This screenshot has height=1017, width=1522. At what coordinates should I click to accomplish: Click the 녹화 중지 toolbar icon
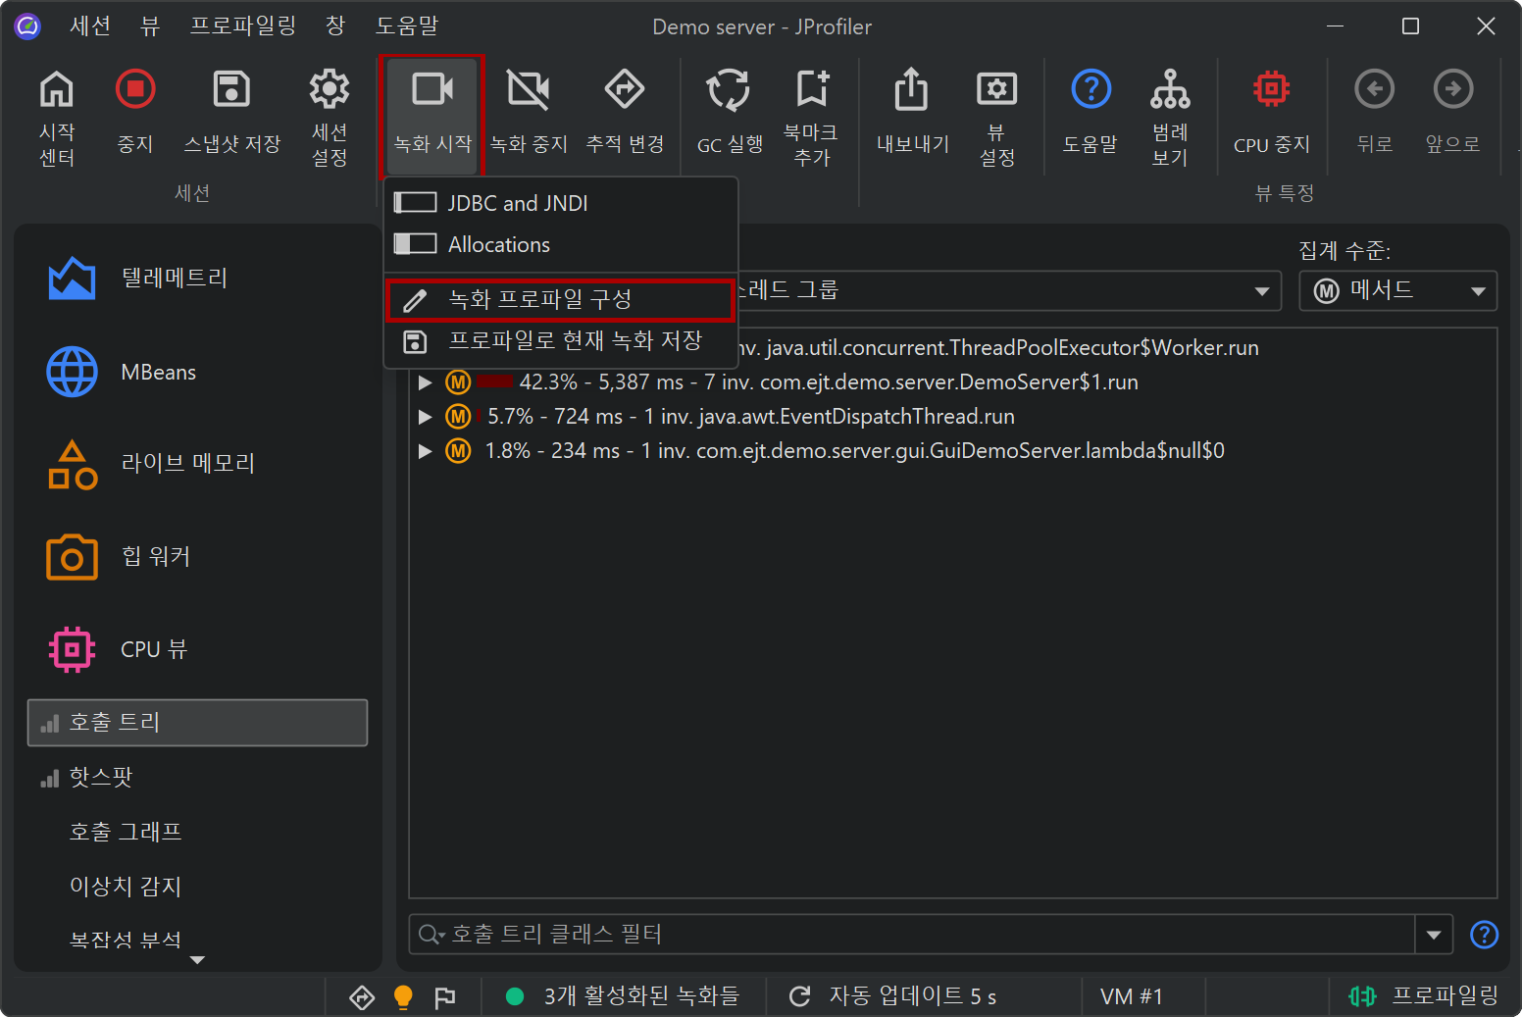[529, 90]
